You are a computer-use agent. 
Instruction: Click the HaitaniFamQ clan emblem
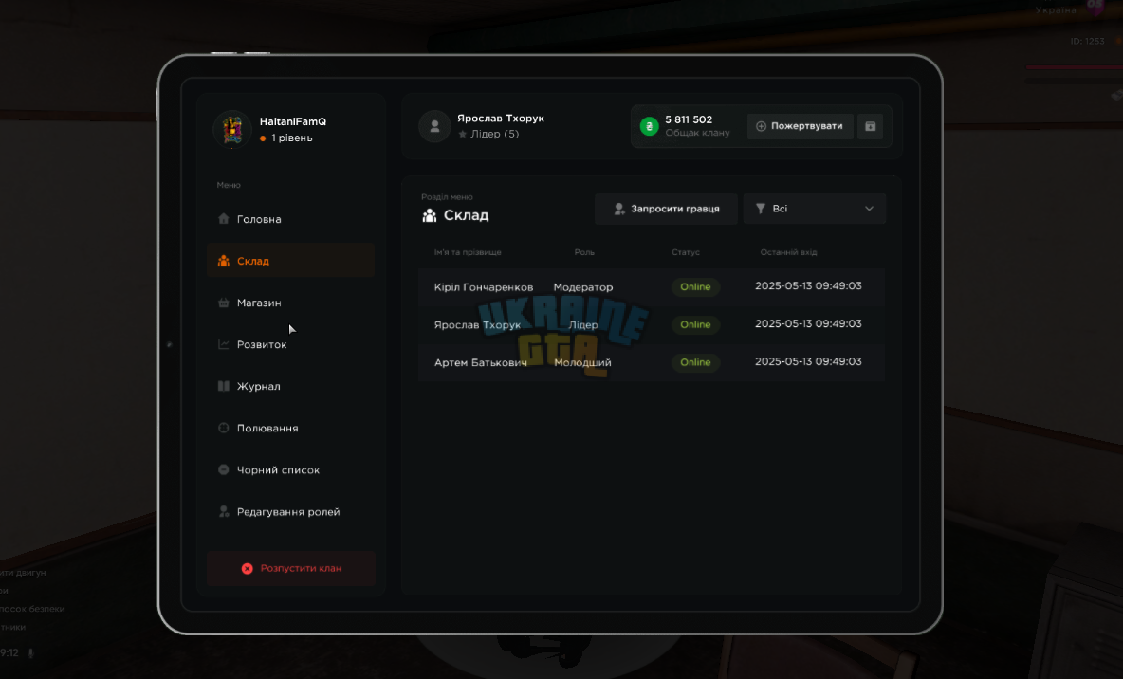pyautogui.click(x=232, y=130)
